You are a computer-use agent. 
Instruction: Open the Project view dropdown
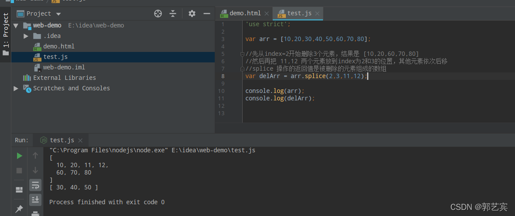pyautogui.click(x=58, y=14)
